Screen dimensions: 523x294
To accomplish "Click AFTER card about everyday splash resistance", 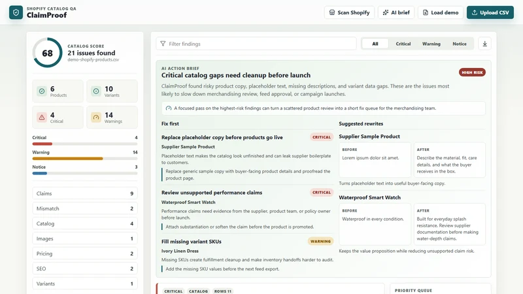I will click(x=450, y=224).
